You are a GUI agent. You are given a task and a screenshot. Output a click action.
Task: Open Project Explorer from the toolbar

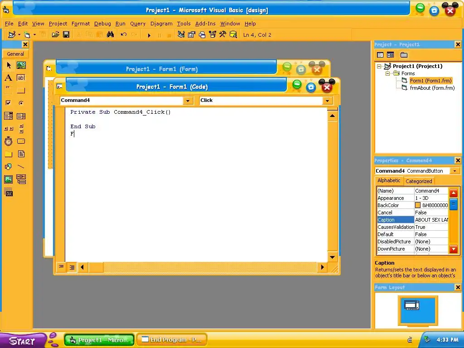181,34
